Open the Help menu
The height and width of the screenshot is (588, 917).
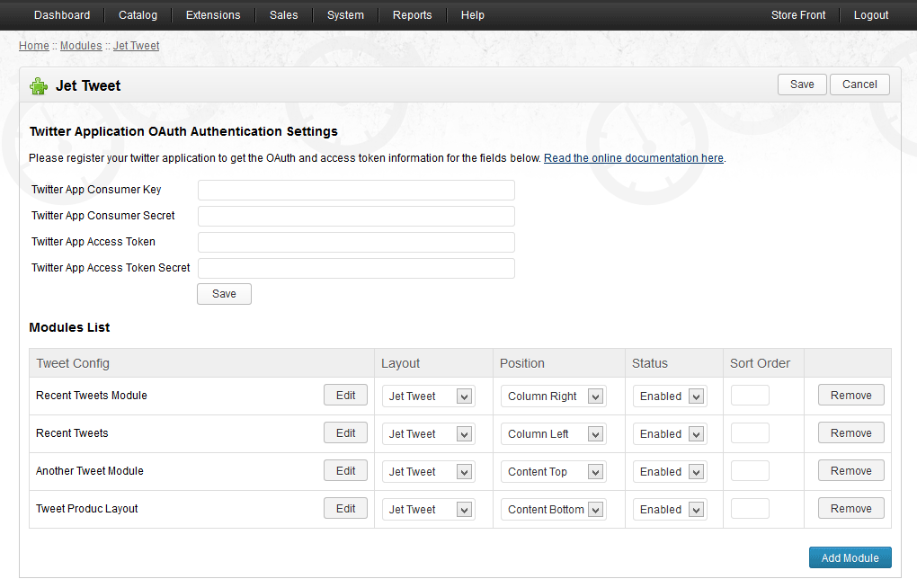pos(473,15)
